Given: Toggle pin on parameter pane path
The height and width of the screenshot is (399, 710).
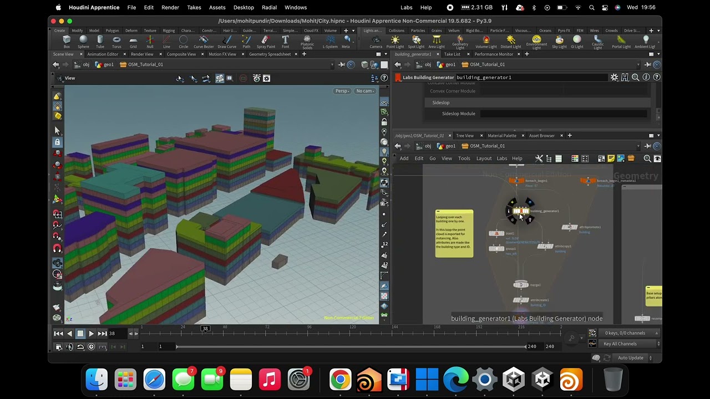Looking at the screenshot, I should click(647, 64).
